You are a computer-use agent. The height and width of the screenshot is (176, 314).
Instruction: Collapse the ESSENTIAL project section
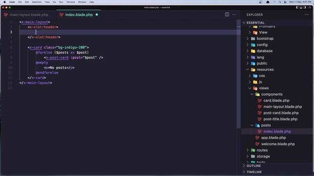coord(244,23)
